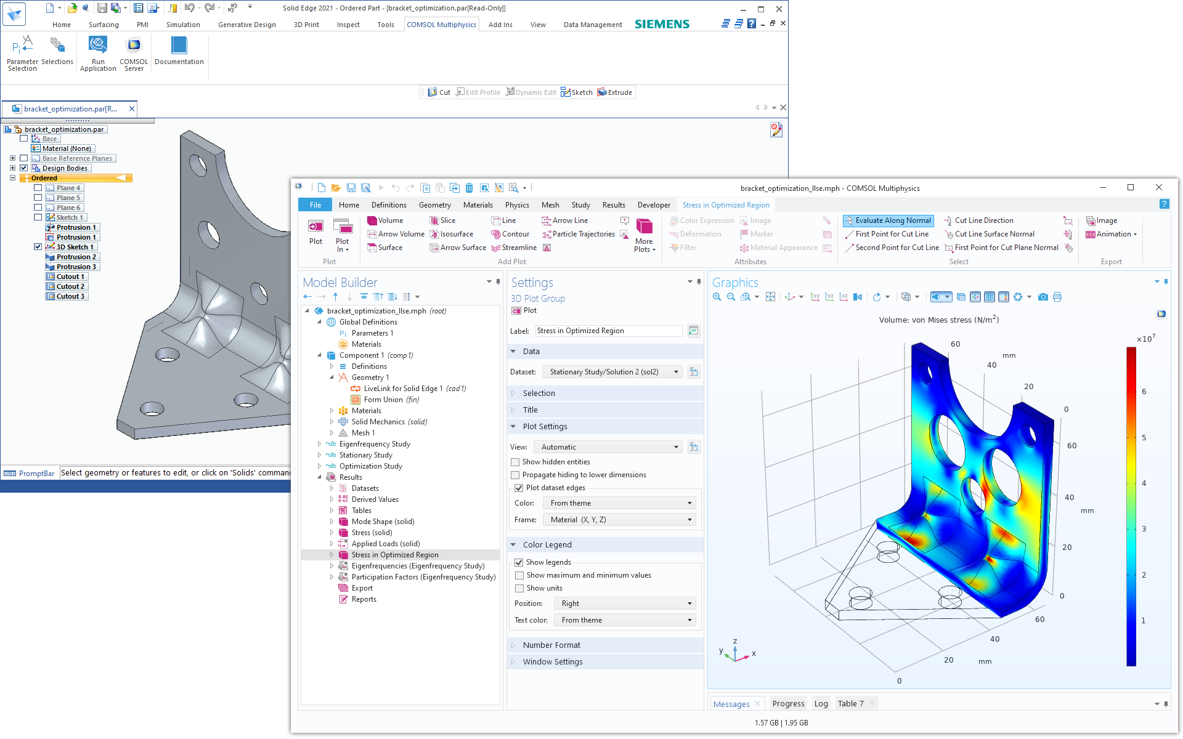Open the legend Position dropdown

(625, 604)
